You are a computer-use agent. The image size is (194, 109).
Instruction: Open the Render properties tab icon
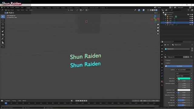pos(162,49)
